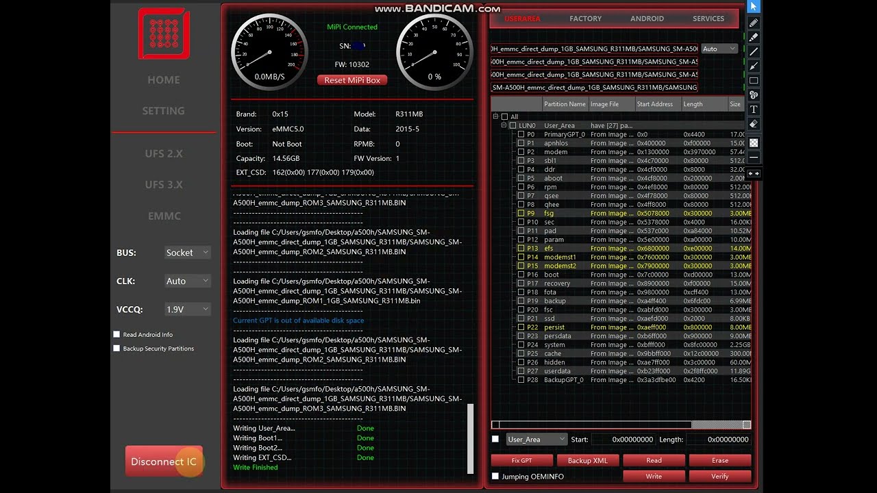Screen dimensions: 877x493
Task: Click the red MiPi logo icon
Action: [164, 33]
